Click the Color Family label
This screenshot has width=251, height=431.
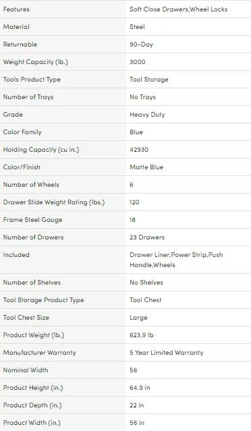coord(22,132)
